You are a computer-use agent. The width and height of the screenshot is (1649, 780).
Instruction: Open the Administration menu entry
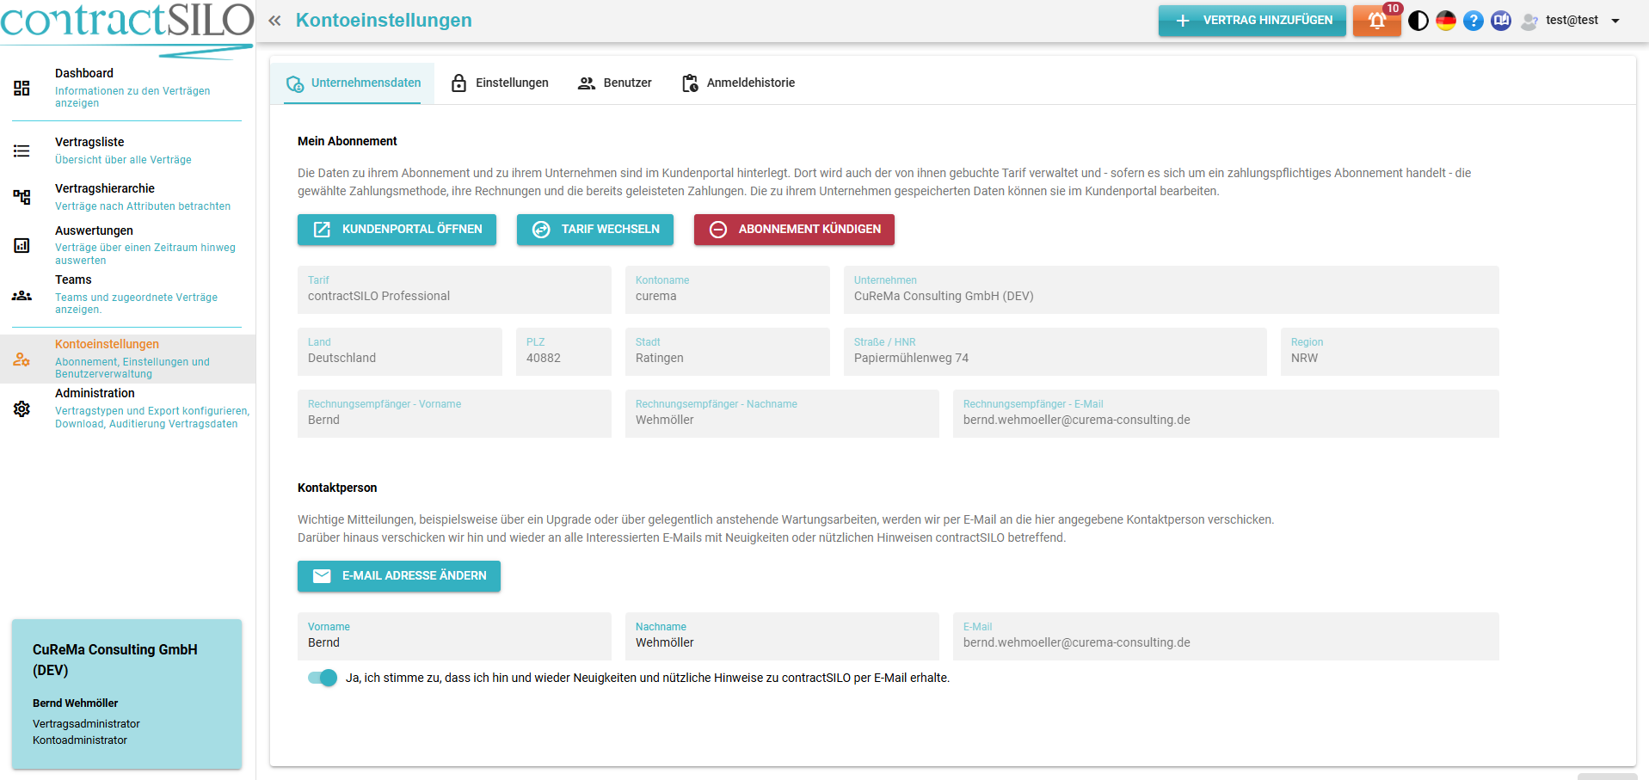pyautogui.click(x=127, y=408)
